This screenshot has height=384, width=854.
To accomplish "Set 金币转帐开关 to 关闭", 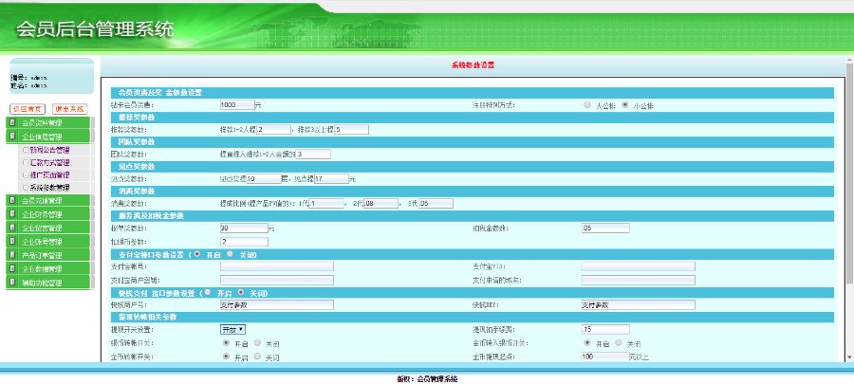I will tap(257, 356).
